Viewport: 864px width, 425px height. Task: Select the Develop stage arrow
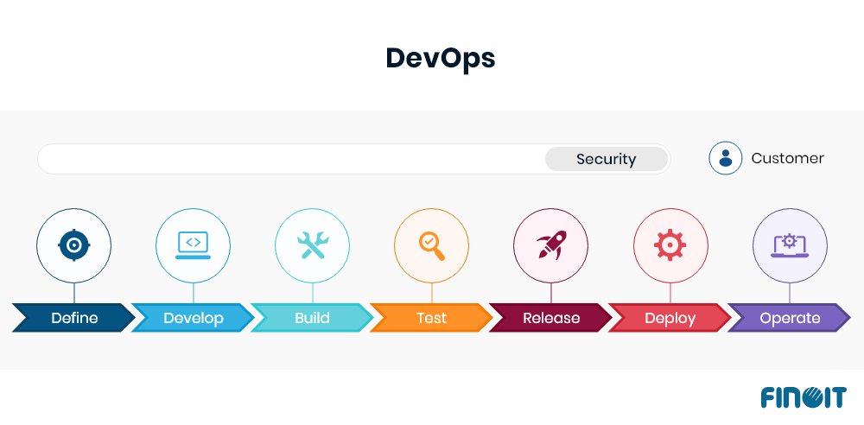(193, 318)
